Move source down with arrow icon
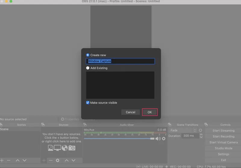The image size is (241, 168). (x=73, y=160)
